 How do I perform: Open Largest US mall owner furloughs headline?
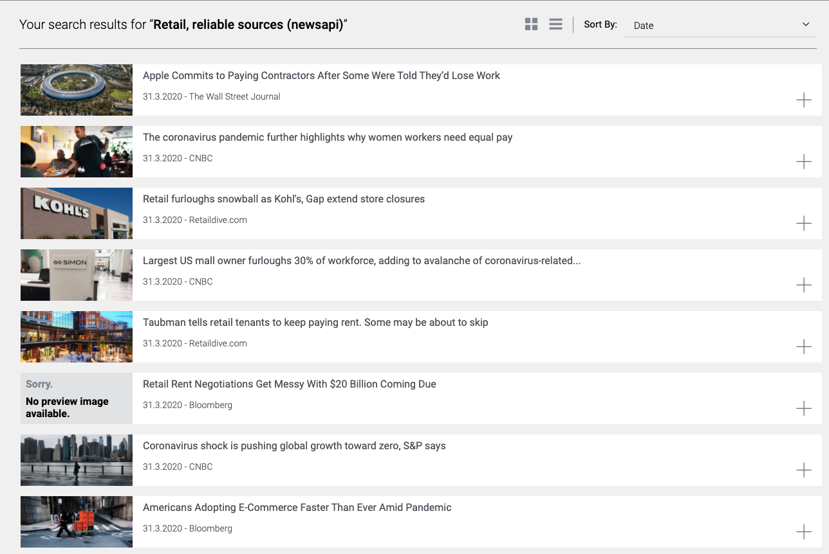coord(362,261)
